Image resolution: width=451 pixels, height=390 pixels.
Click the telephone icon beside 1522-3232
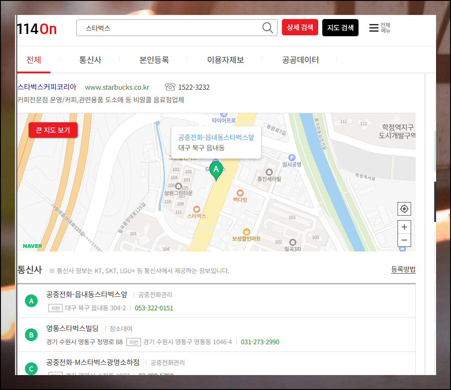click(x=170, y=87)
